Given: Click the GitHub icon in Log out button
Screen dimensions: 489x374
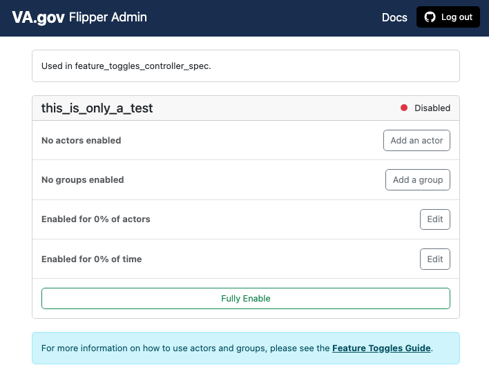Looking at the screenshot, I should tap(430, 17).
